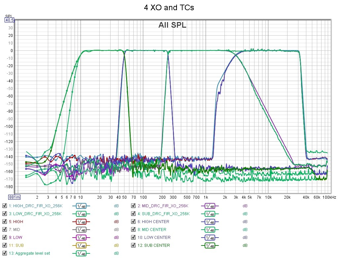Select the 1/48 line swatch for 5: HIGH
The image size is (338, 258).
pyautogui.click(x=81, y=222)
